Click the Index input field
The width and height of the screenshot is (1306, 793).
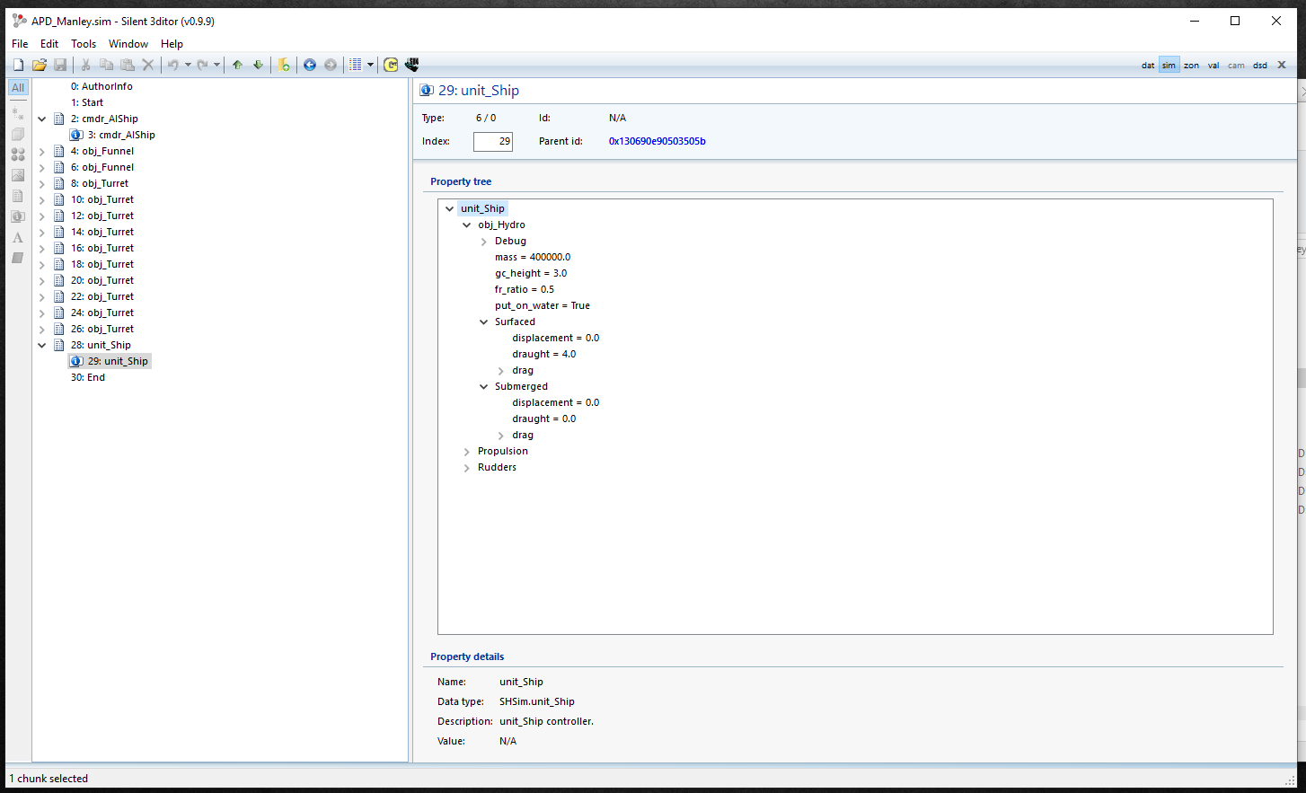[493, 141]
